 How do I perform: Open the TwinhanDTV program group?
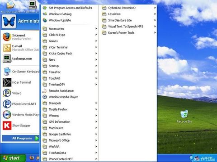[x=70, y=85]
